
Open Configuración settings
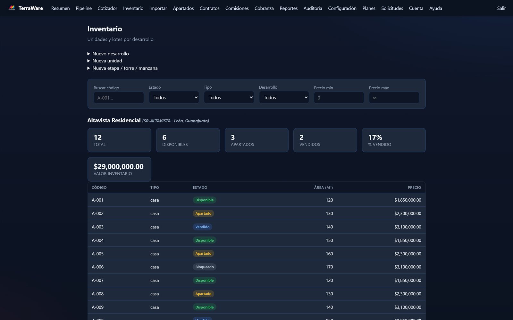(x=342, y=8)
